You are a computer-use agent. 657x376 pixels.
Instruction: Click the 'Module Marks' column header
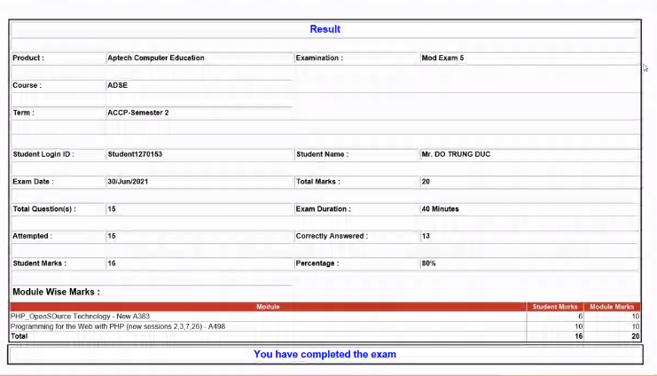[612, 307]
